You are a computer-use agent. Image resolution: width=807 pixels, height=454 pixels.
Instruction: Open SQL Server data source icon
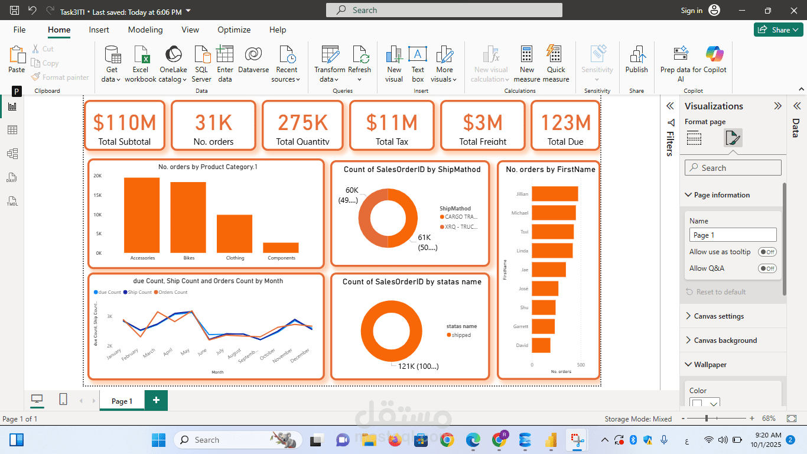[x=201, y=64]
